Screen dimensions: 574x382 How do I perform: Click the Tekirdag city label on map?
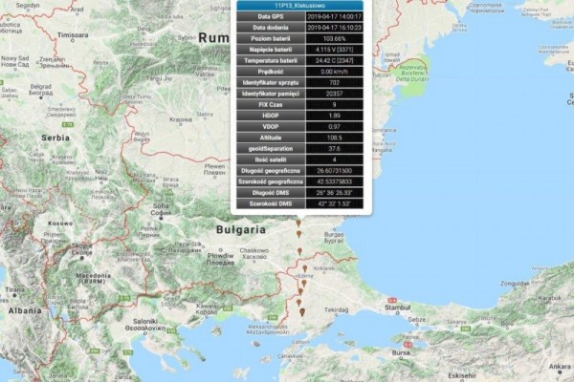[x=336, y=310]
